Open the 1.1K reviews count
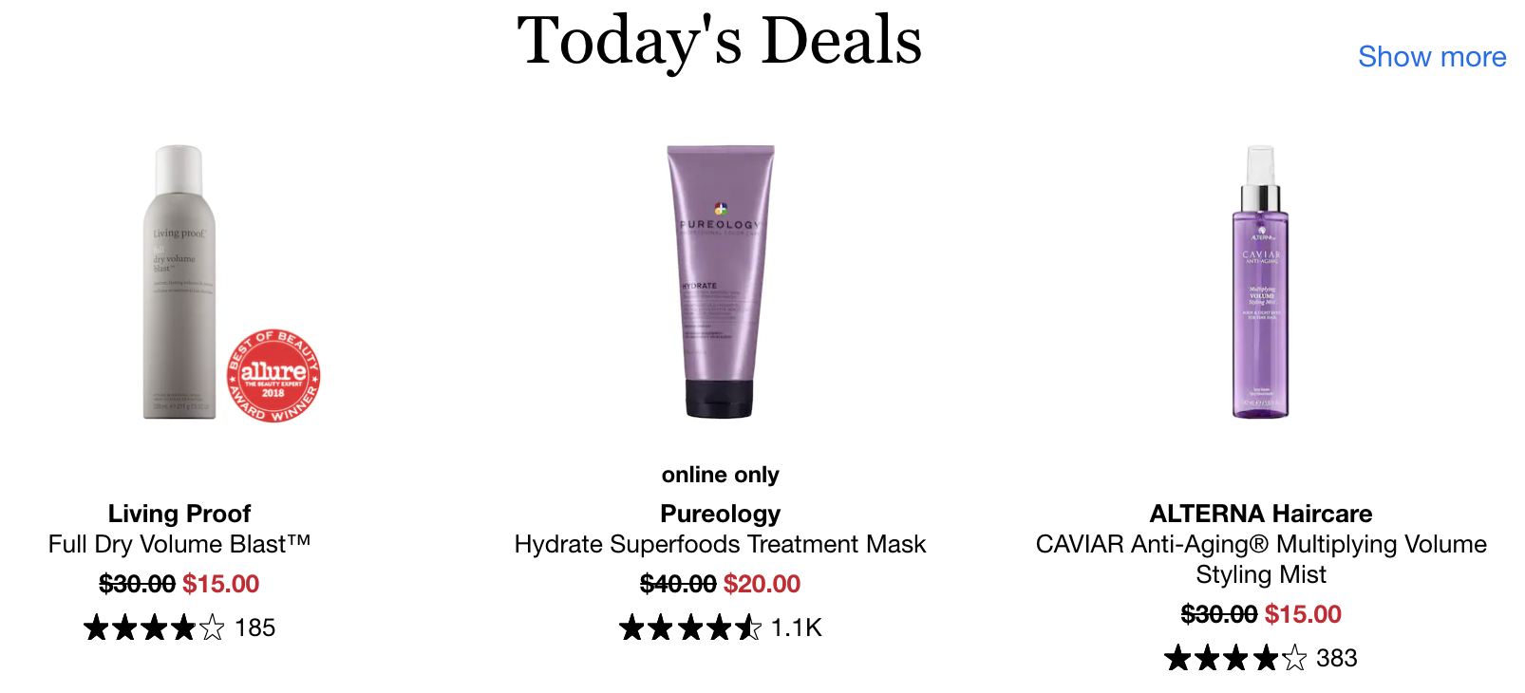Screen dimensions: 1525x693 (796, 627)
